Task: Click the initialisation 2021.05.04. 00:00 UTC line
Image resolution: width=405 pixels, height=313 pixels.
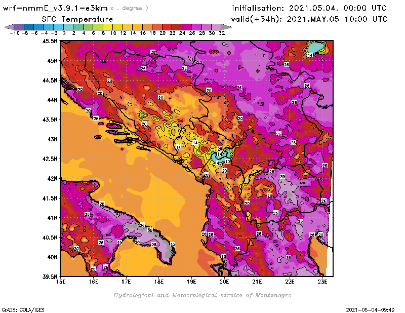Action: click(x=309, y=8)
